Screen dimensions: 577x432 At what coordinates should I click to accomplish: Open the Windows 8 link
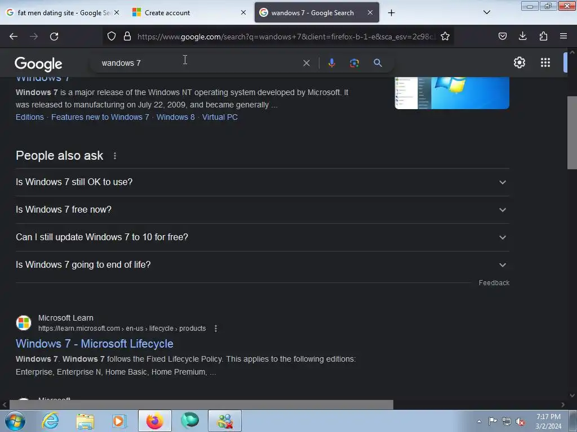click(176, 117)
